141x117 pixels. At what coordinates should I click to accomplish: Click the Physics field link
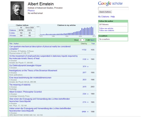pos(31,11)
